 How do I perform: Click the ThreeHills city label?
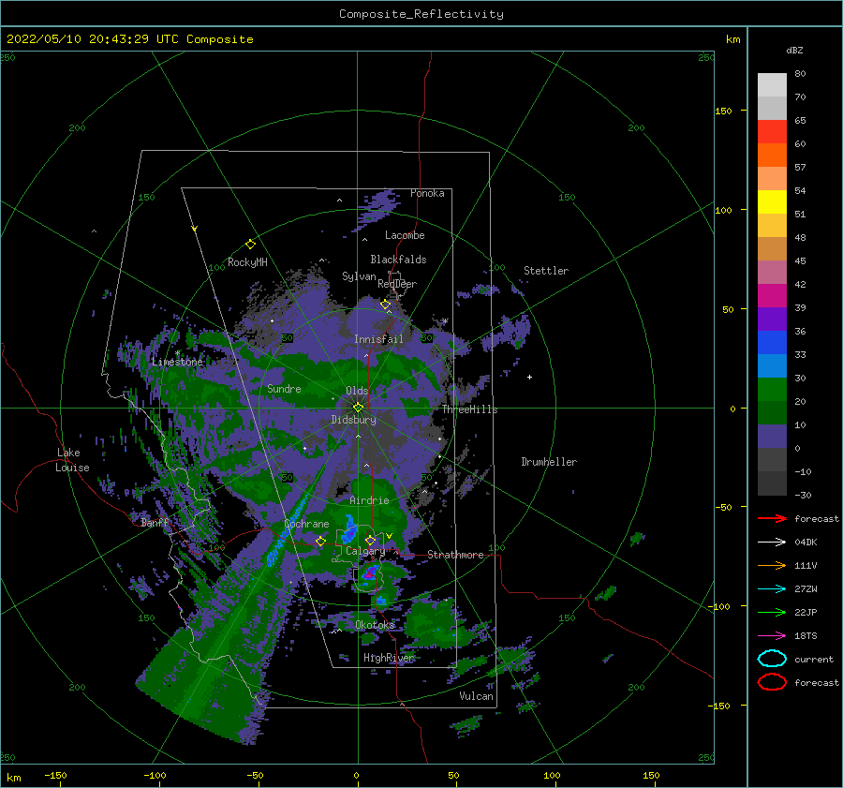pyautogui.click(x=470, y=409)
